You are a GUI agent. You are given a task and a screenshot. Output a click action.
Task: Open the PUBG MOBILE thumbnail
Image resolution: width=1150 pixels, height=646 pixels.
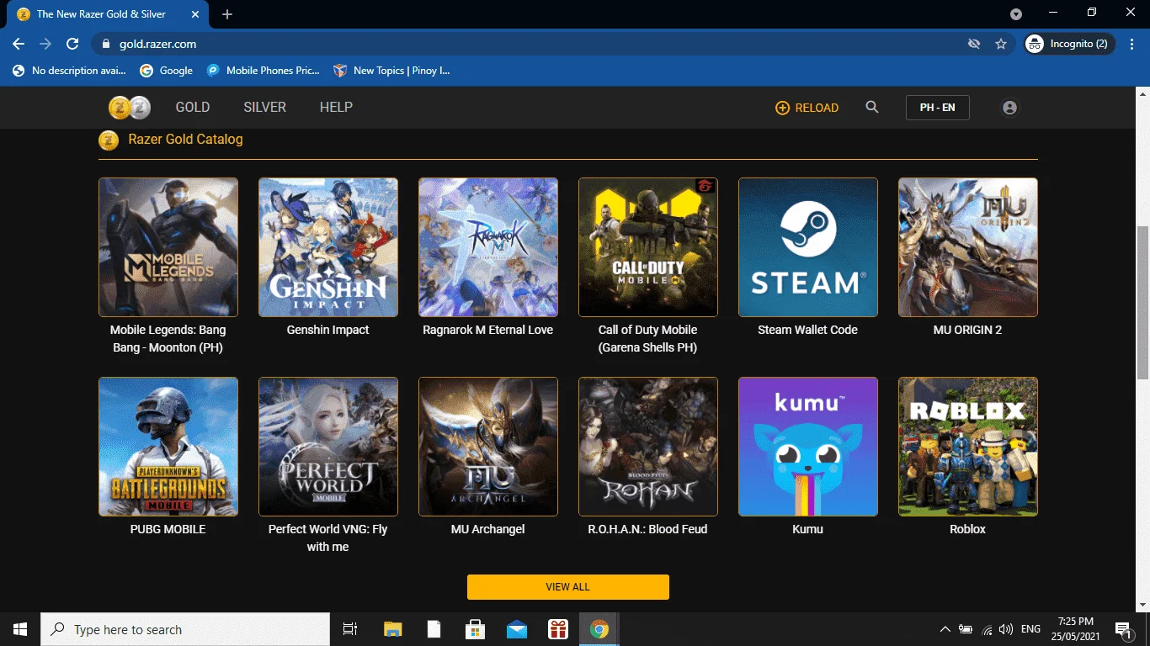click(x=168, y=447)
